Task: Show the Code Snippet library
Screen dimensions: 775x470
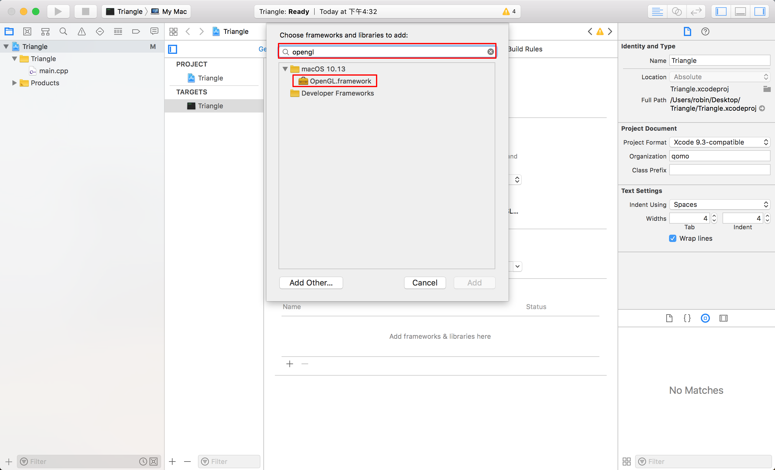Action: (x=687, y=318)
